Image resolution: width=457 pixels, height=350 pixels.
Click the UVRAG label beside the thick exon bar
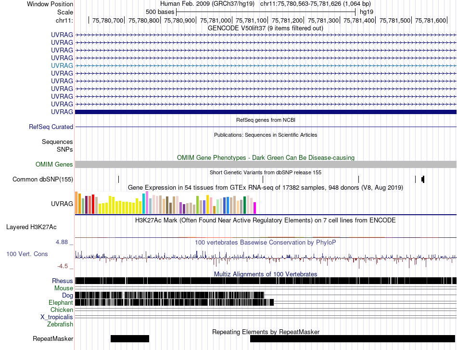[x=62, y=112]
